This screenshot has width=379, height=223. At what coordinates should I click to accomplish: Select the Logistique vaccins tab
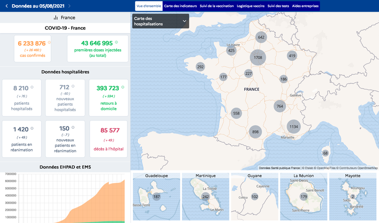250,6
